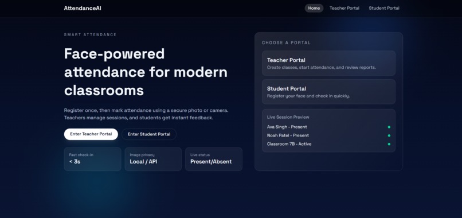462x218 pixels.
Task: Select the Home nav tab
Action: point(314,8)
